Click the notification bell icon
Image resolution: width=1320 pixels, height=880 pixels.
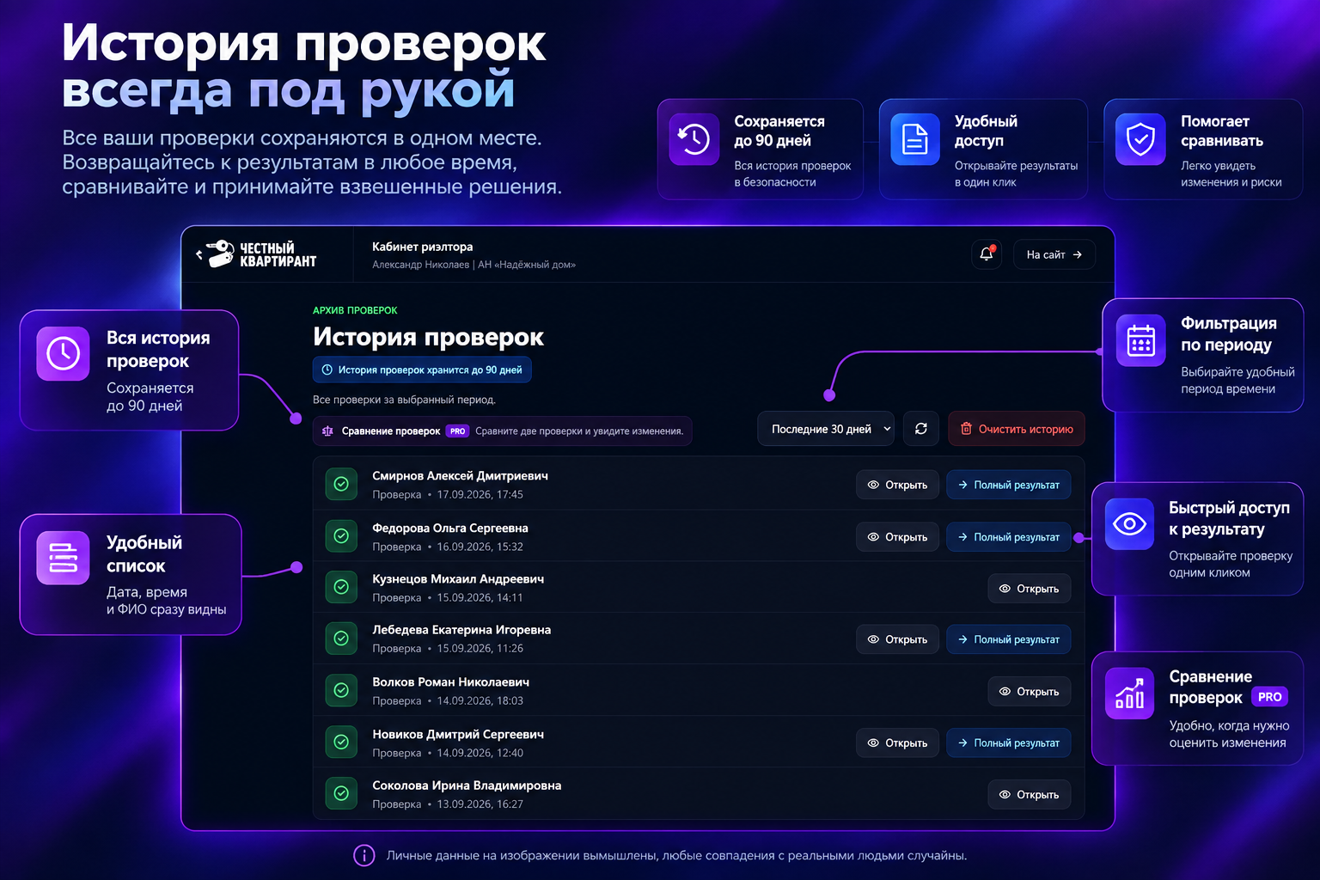[x=987, y=254]
